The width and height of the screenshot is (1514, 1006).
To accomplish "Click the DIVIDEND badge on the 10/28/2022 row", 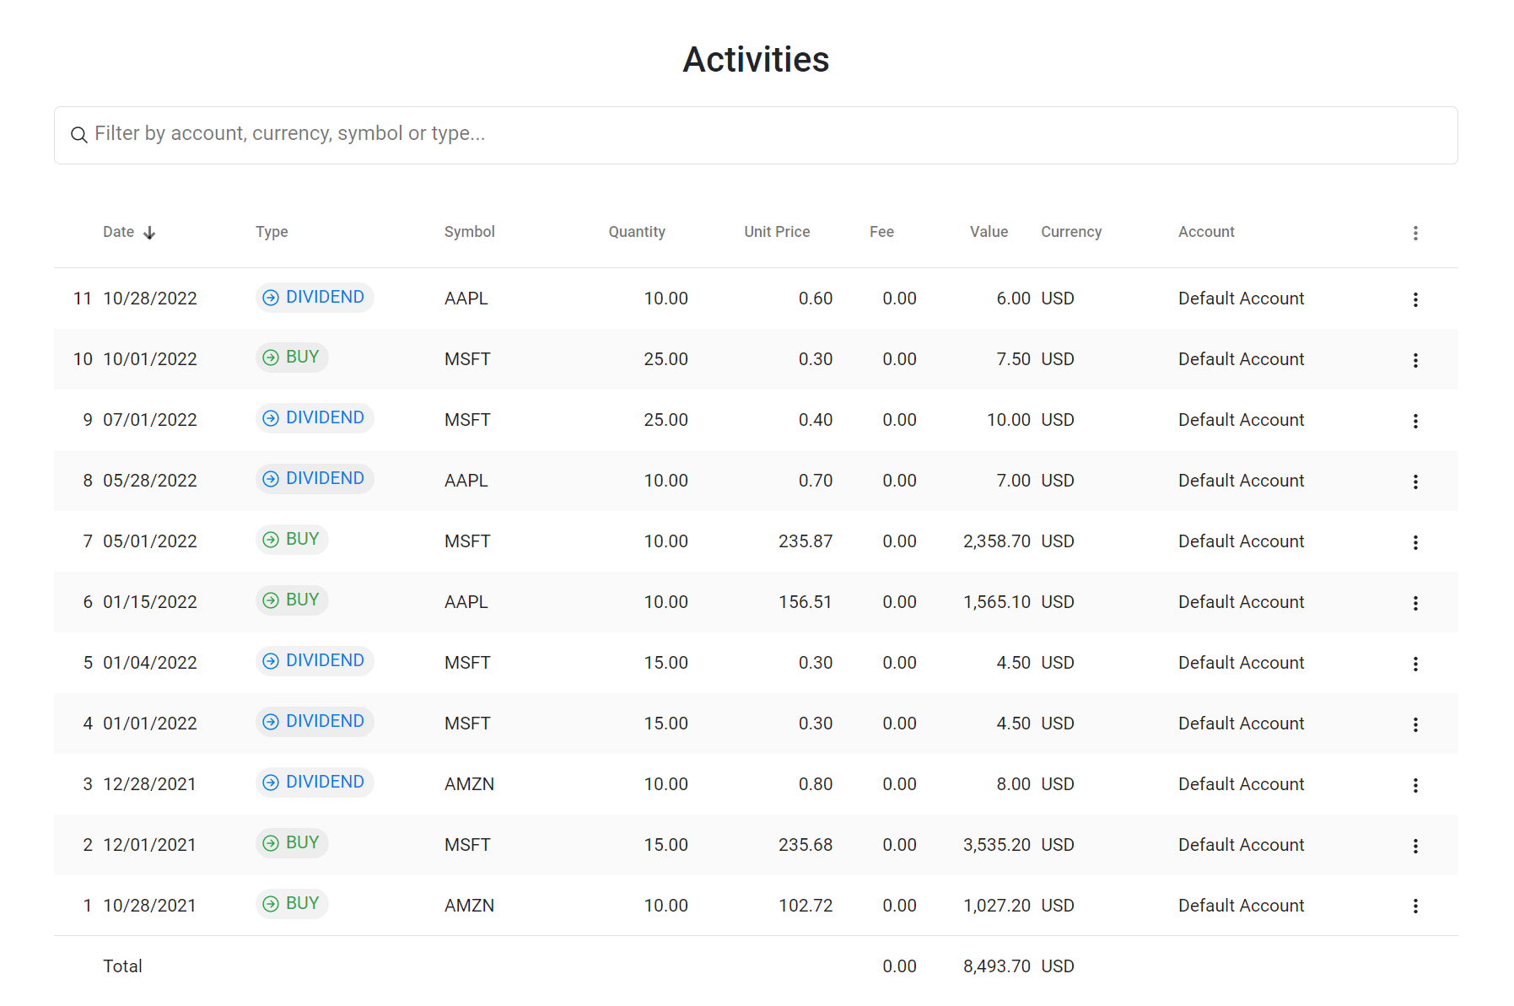I will [315, 297].
